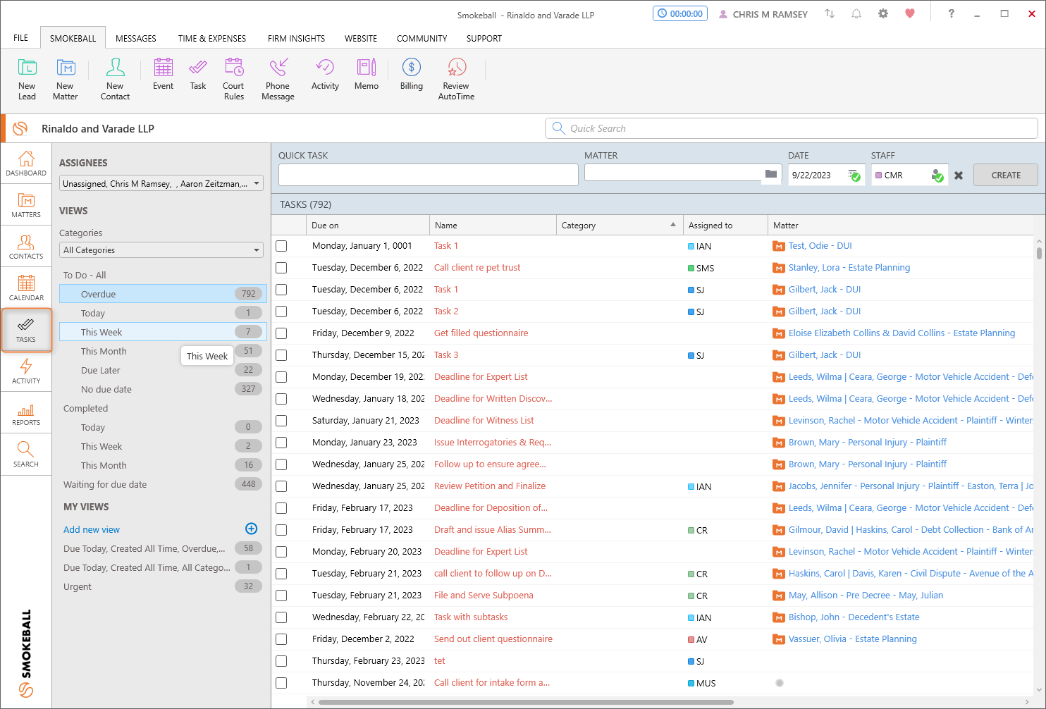Sort by Assigned to column
This screenshot has height=709, width=1046.
point(725,226)
